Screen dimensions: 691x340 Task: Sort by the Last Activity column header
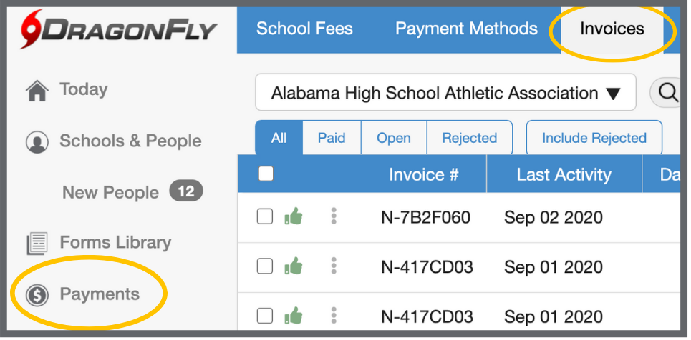coord(564,174)
